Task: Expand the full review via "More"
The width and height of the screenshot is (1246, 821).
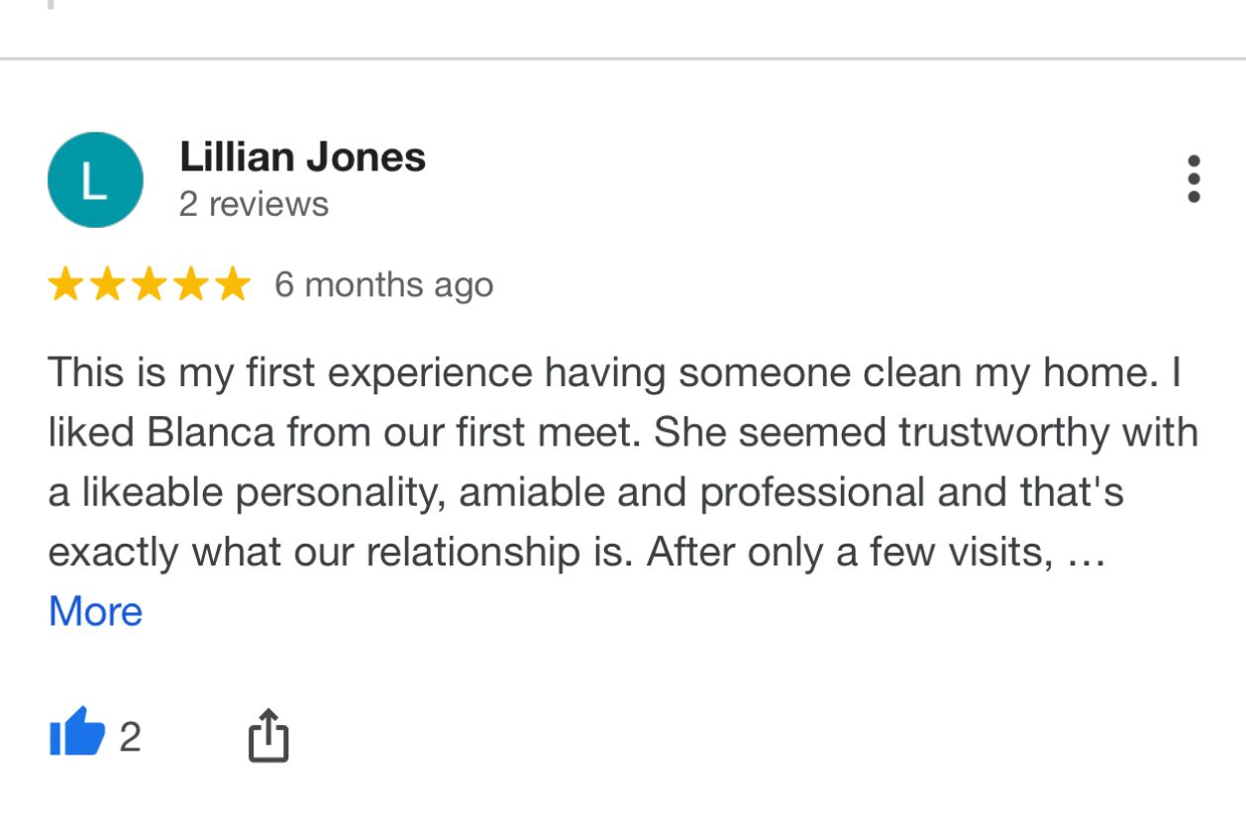Action: pos(95,611)
